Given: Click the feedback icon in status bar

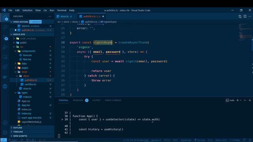Looking at the screenshot, I should (x=245, y=140).
